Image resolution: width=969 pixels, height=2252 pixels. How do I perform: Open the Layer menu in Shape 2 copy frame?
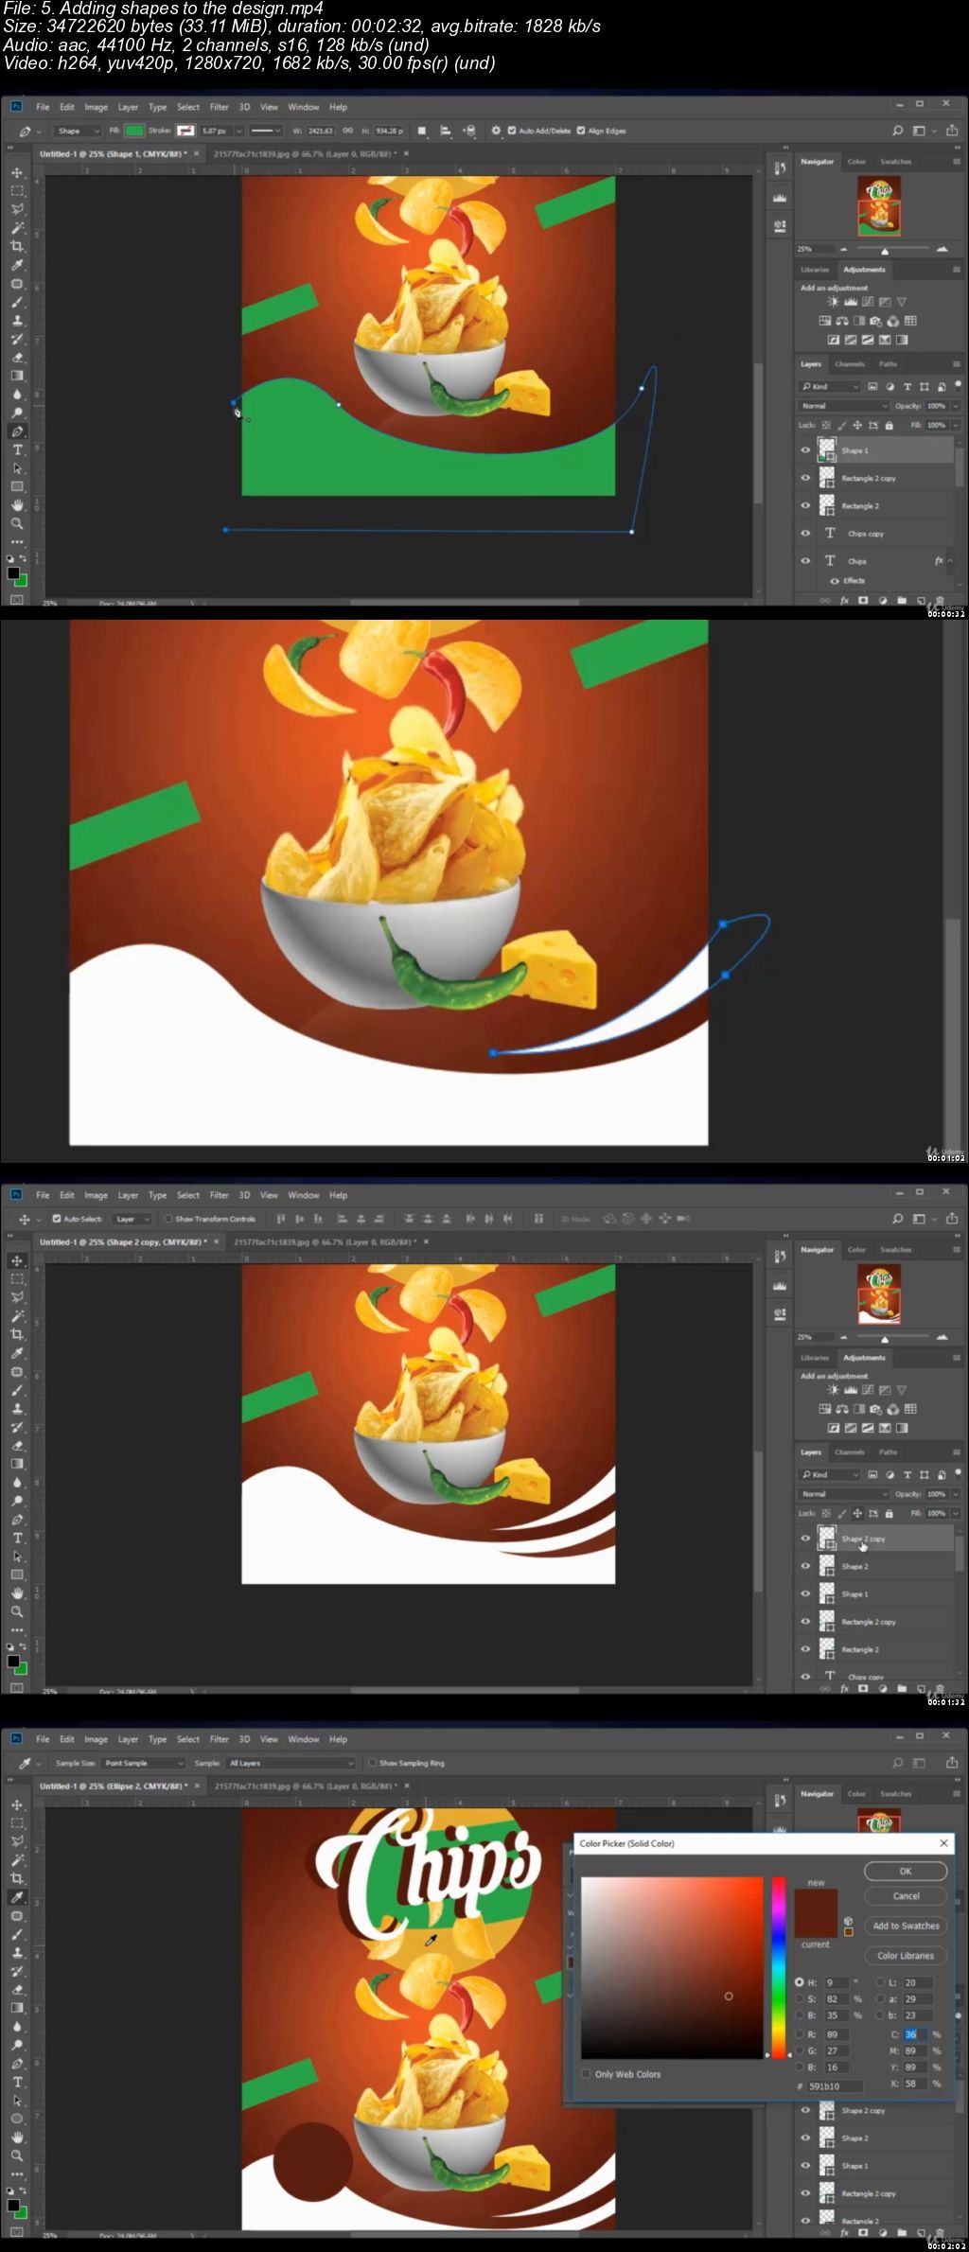[128, 1195]
